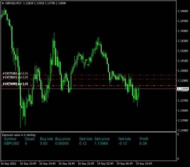
Task: Click the Sell lots column header
Action: click(86, 139)
